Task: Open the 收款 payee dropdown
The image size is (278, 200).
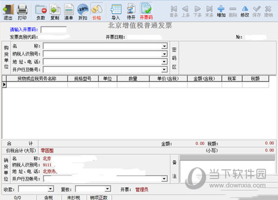Action: pyautogui.click(x=51, y=189)
